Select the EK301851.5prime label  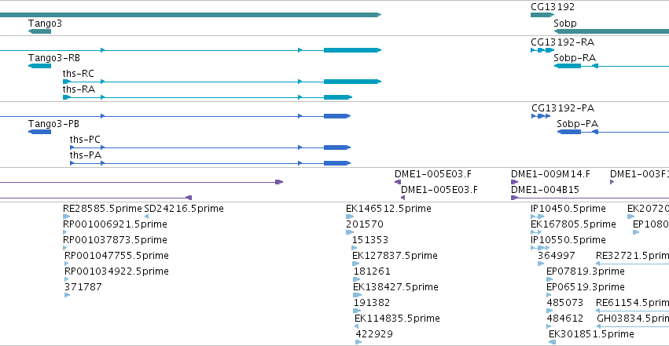click(591, 334)
